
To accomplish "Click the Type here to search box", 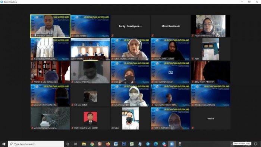I will click(36, 144).
